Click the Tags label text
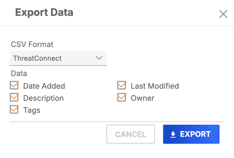 click(x=32, y=110)
